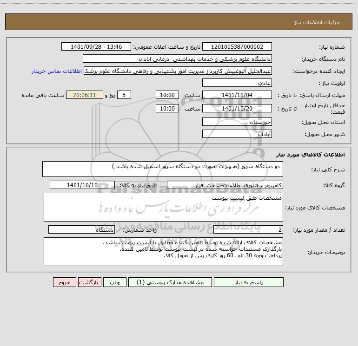358x346 pixels.
Task: Click label توضیحات خریدار
Action: tap(326, 252)
